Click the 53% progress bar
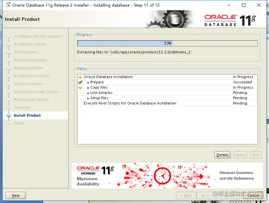The image size is (269, 203). click(167, 43)
